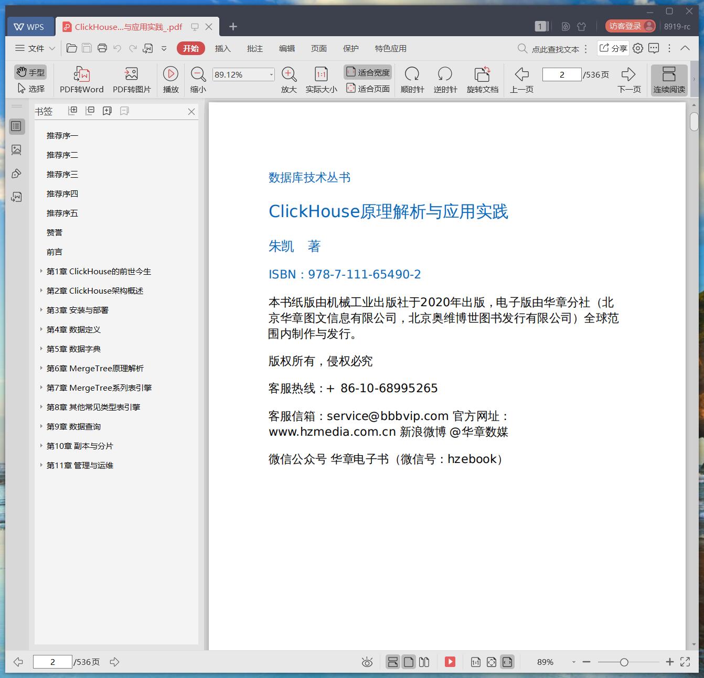Switch to single page view
Viewport: 704px width, 678px height.
[409, 662]
